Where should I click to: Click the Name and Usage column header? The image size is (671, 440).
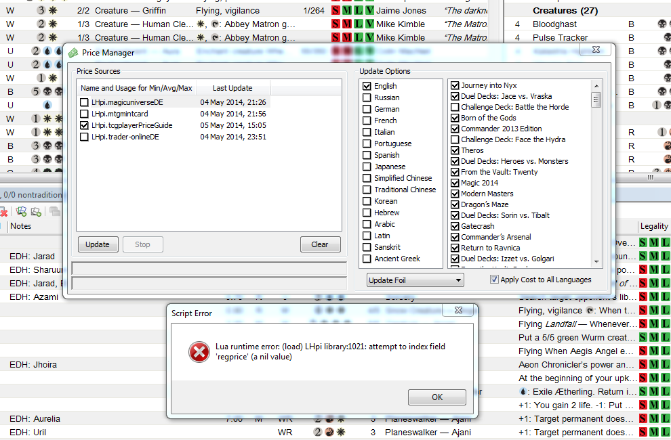pyautogui.click(x=136, y=88)
